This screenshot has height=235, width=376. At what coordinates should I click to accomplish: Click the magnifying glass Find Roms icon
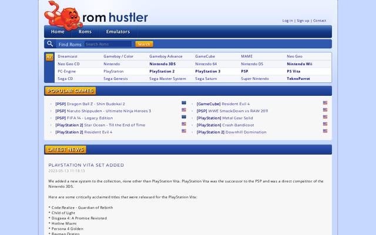[x=50, y=44]
